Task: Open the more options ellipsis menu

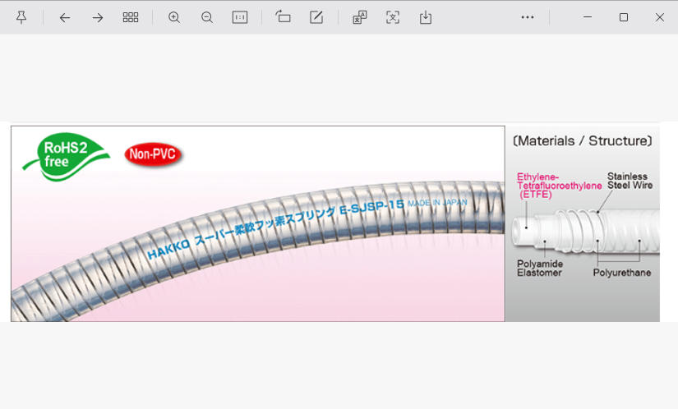Action: coord(528,17)
